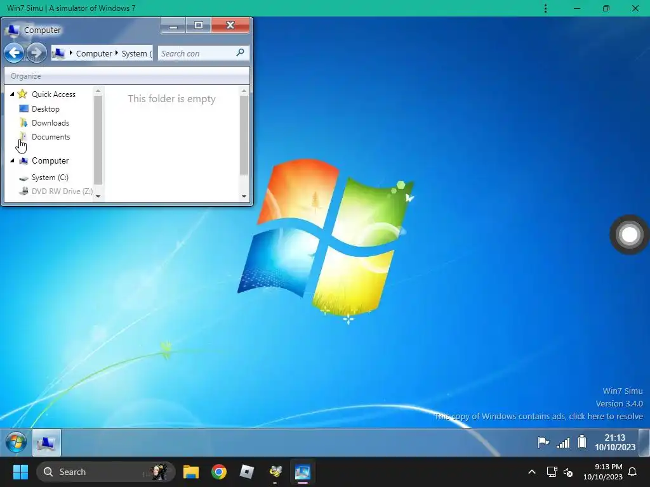Click the 'click here to resolve' ads link
The image size is (650, 487).
[x=606, y=416]
